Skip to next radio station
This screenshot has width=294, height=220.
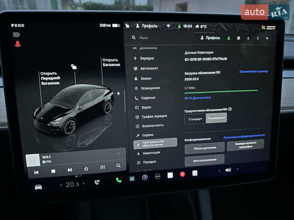coord(70,170)
